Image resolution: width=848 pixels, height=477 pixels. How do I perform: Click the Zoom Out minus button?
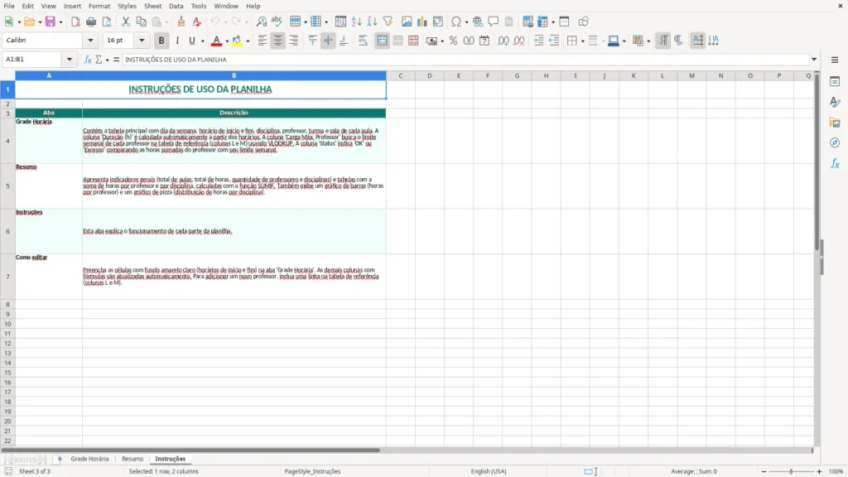coord(764,471)
